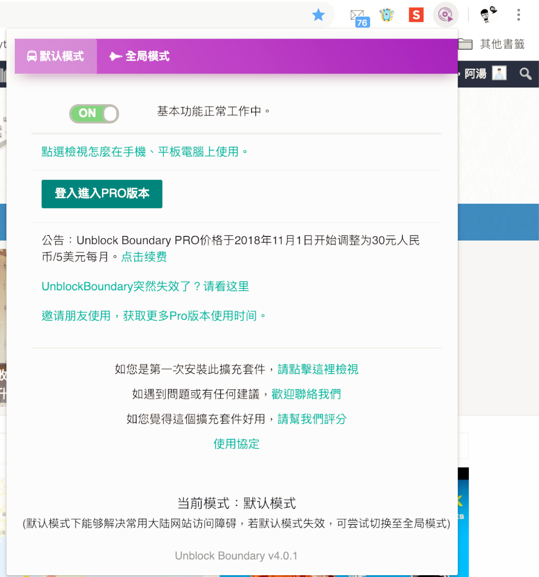
Task: Click the Unblock Boundary extension icon
Action: [x=445, y=15]
